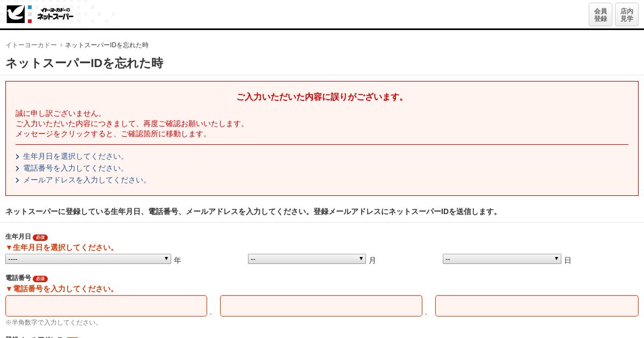The image size is (644, 338).
Task: Click the orange ▼生年月日を選択してください message
Action: point(61,247)
